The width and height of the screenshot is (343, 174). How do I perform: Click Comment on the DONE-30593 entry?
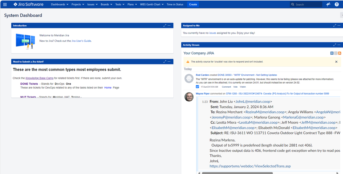click(226, 87)
